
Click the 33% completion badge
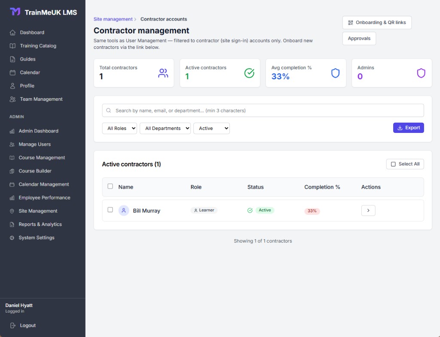312,211
